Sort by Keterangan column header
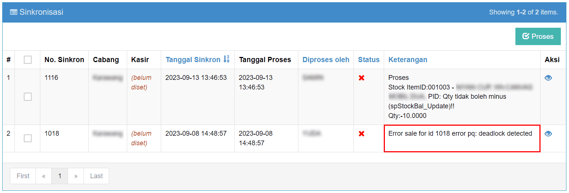This screenshot has height=193, width=569. point(408,60)
